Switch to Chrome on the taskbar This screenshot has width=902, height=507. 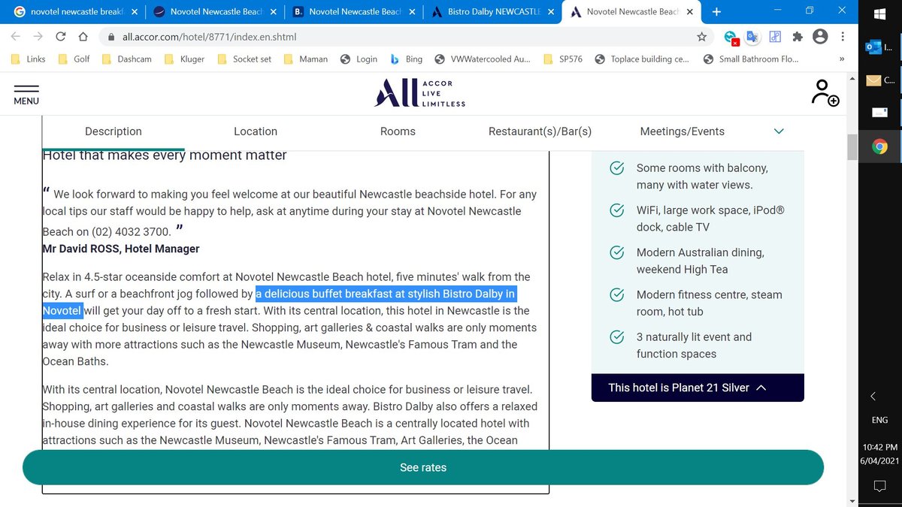(880, 146)
